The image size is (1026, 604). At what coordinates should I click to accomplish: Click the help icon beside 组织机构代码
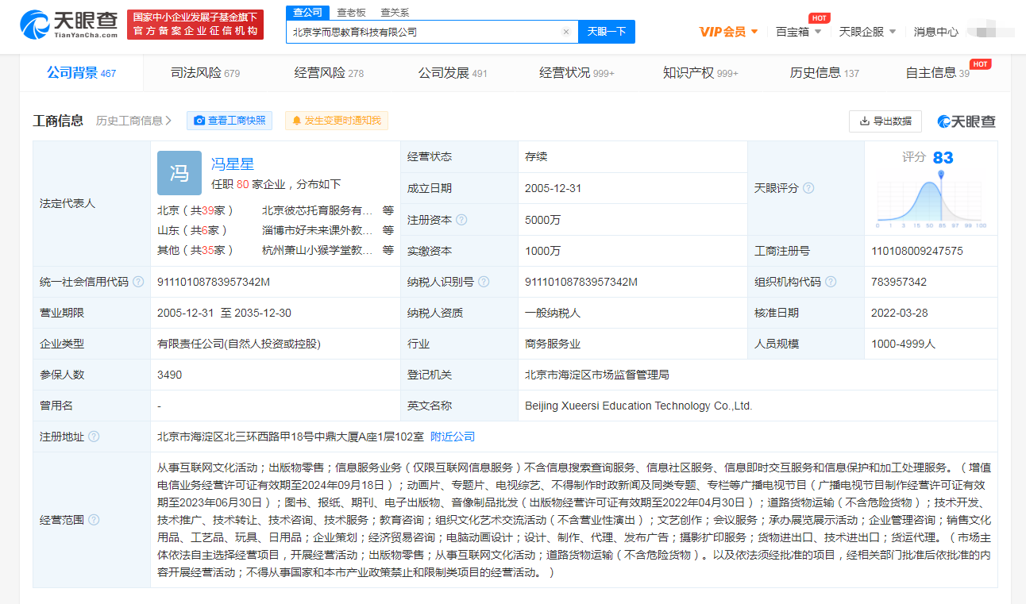pos(831,282)
